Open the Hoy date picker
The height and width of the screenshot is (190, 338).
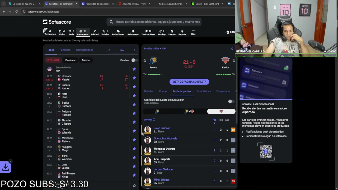(x=122, y=50)
